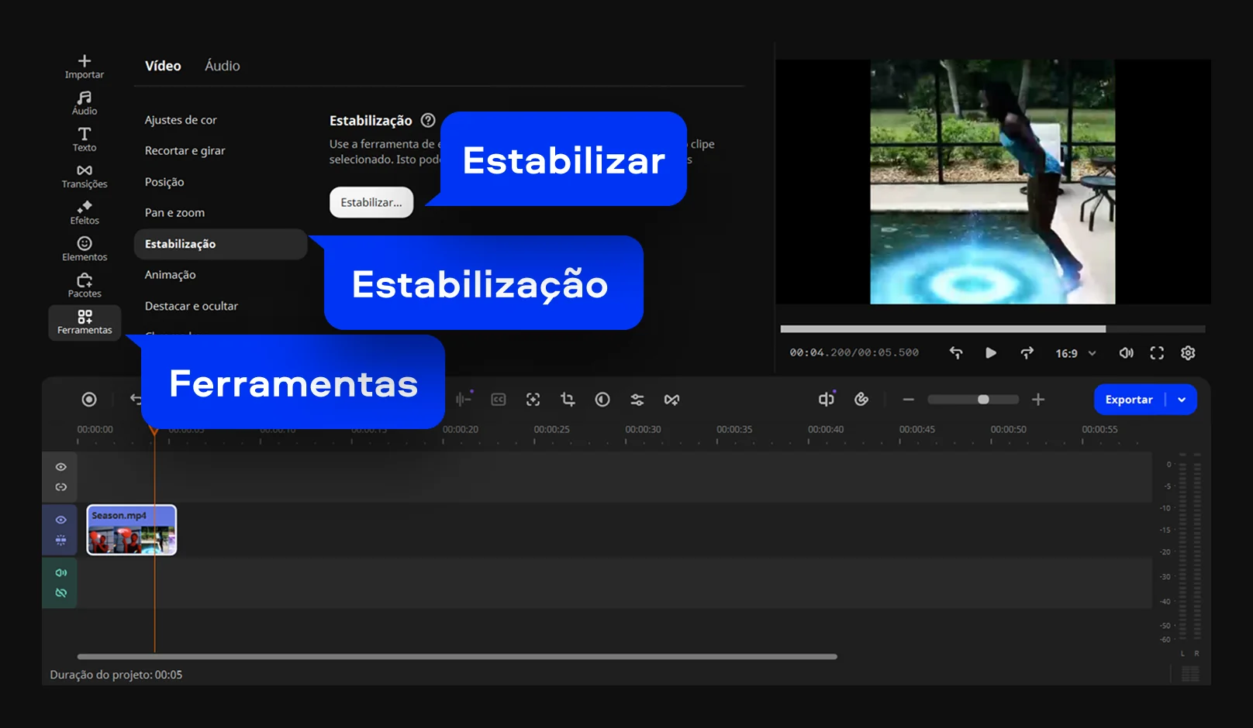Hide the video track with eye icon
The image size is (1253, 728).
click(60, 520)
